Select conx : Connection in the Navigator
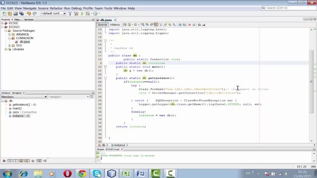317x178 pixels. pyautogui.click(x=25, y=112)
